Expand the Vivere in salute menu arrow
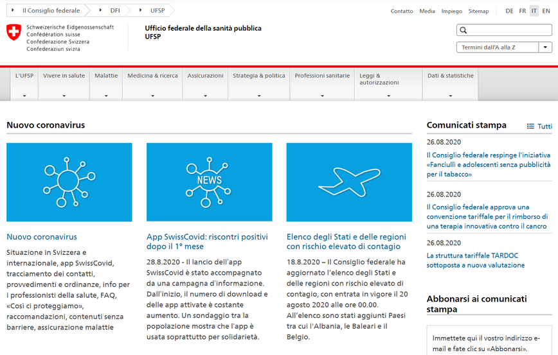The height and width of the screenshot is (355, 558). pyautogui.click(x=64, y=96)
